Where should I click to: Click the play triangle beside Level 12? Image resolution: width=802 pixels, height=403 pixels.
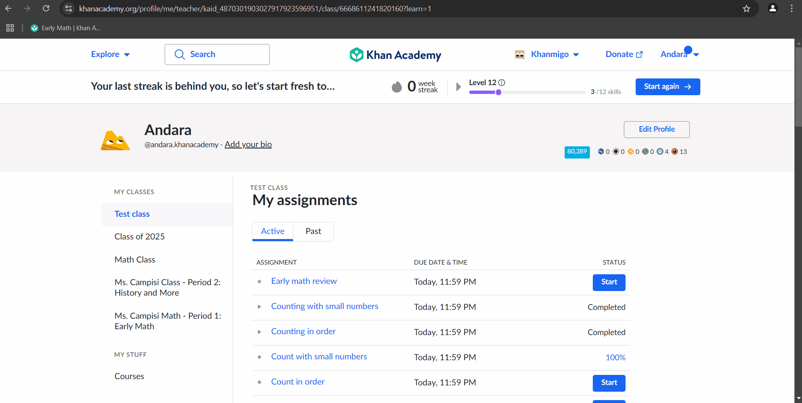(458, 87)
